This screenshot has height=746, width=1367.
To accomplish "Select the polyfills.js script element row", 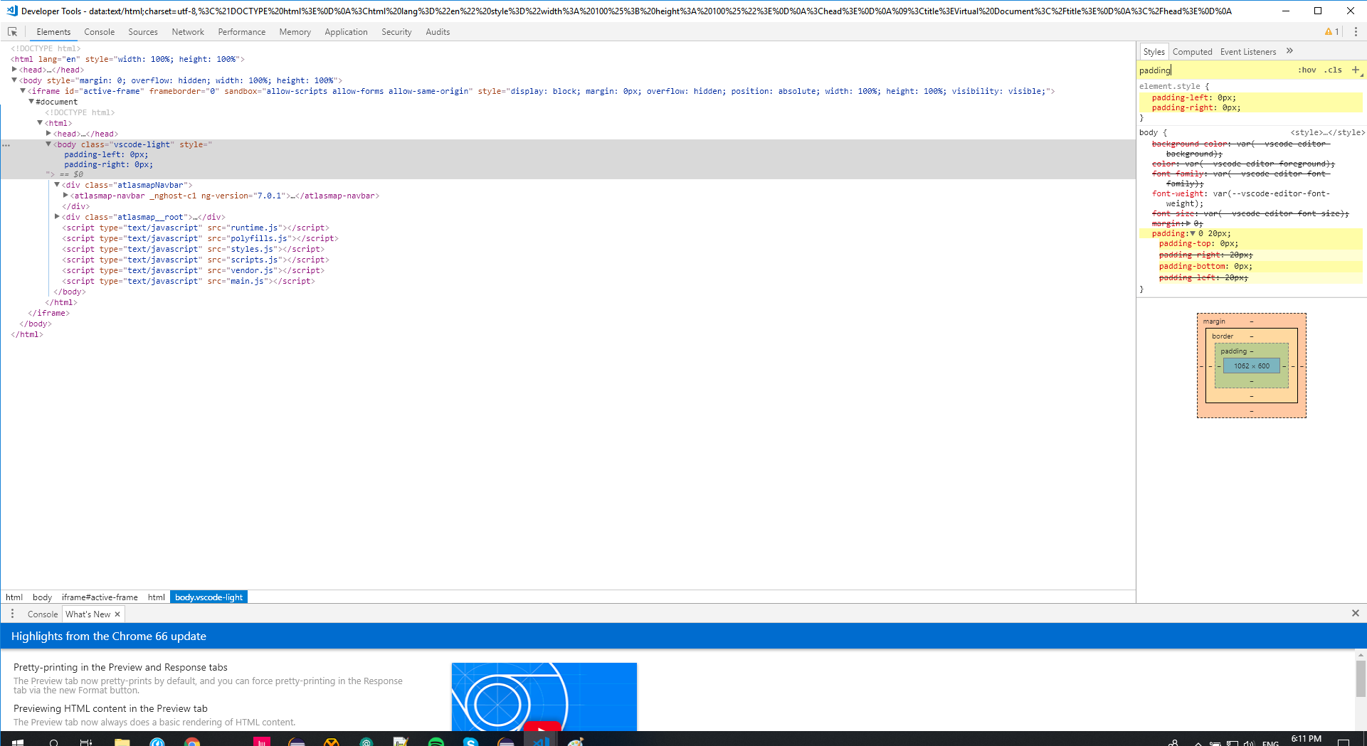I will click(200, 238).
